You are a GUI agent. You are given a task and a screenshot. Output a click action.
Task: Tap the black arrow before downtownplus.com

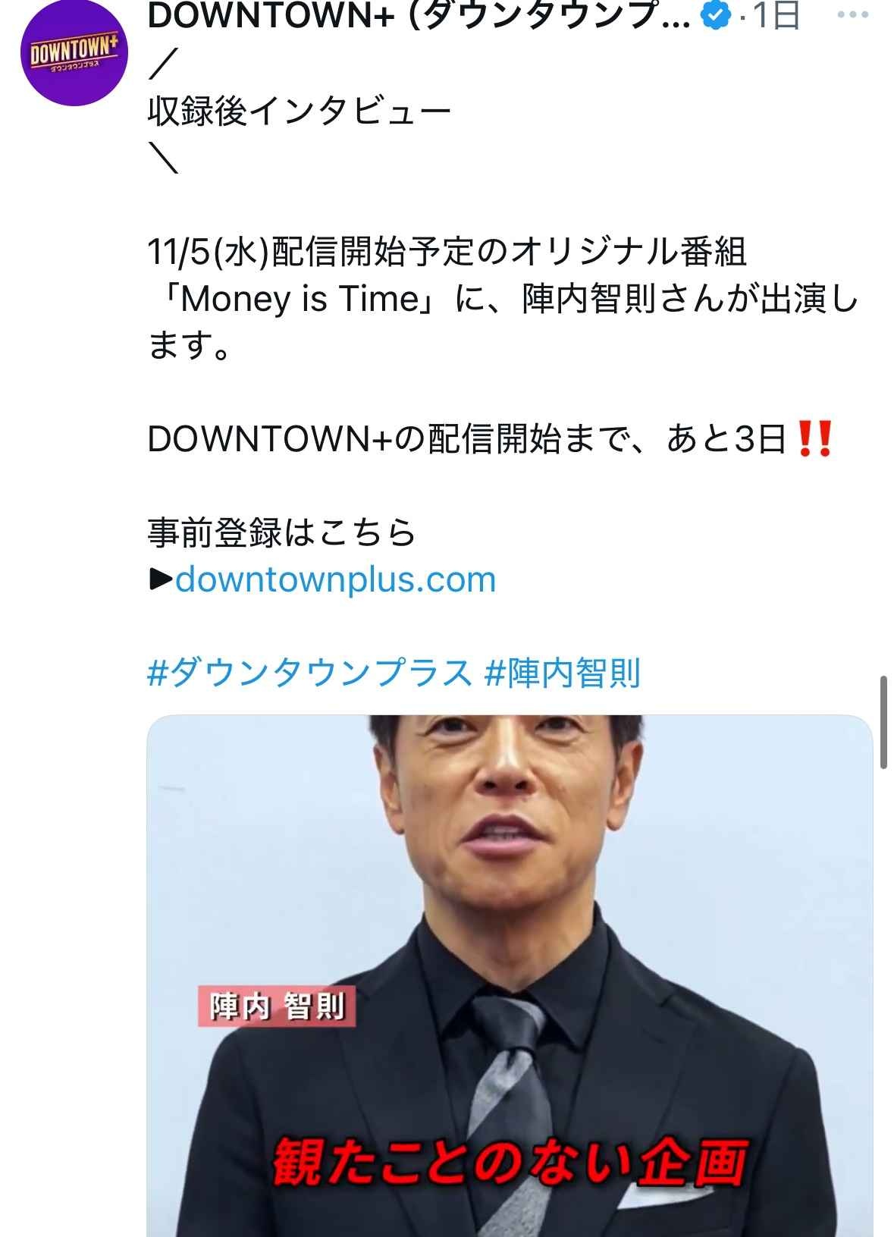(x=161, y=580)
